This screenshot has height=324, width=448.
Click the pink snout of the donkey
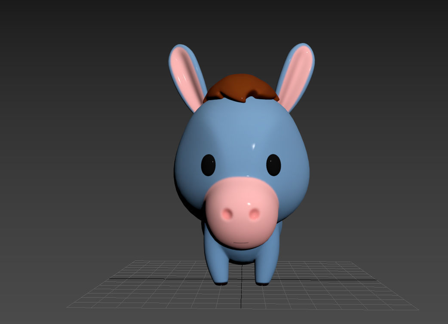click(242, 213)
